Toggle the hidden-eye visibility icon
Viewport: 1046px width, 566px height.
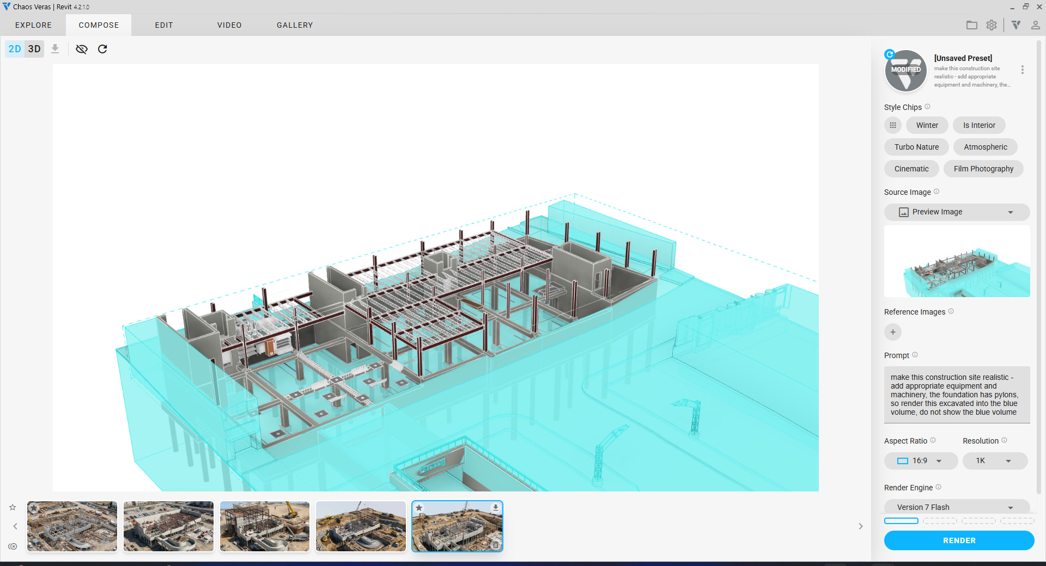coord(82,49)
